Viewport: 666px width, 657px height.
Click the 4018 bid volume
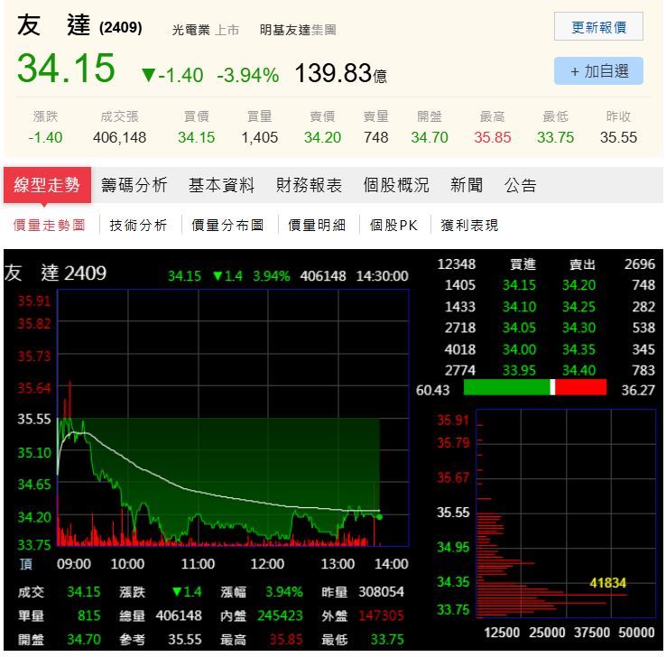(459, 349)
